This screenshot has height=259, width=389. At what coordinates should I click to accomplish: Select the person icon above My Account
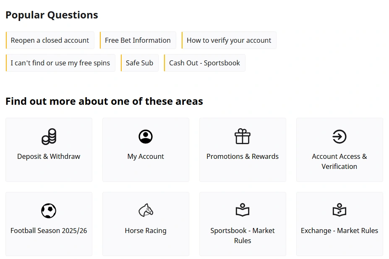146,136
